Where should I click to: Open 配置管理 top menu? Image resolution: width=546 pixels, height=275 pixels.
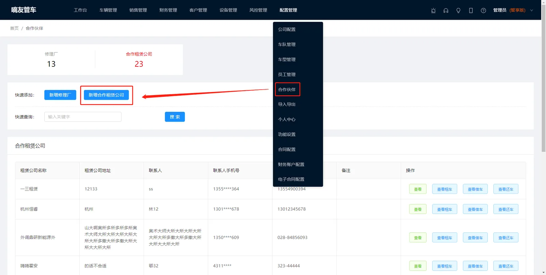[288, 10]
